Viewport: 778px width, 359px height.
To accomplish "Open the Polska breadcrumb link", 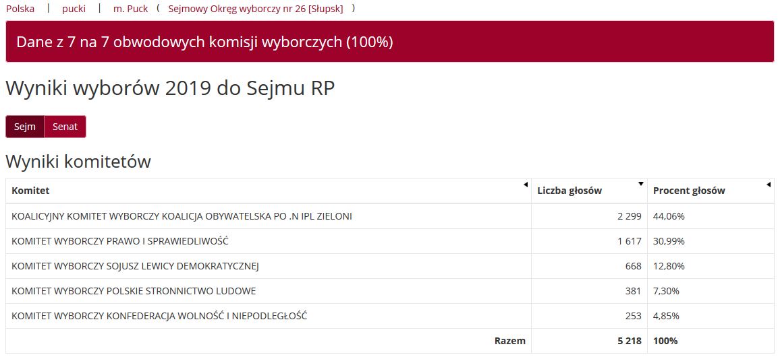I will (20, 9).
